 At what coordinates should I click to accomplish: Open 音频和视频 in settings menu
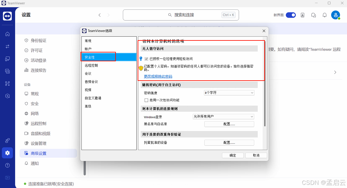tap(48, 134)
